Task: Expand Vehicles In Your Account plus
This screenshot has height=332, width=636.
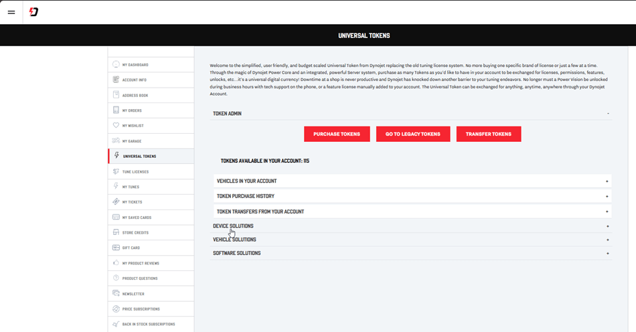Action: coord(607,181)
